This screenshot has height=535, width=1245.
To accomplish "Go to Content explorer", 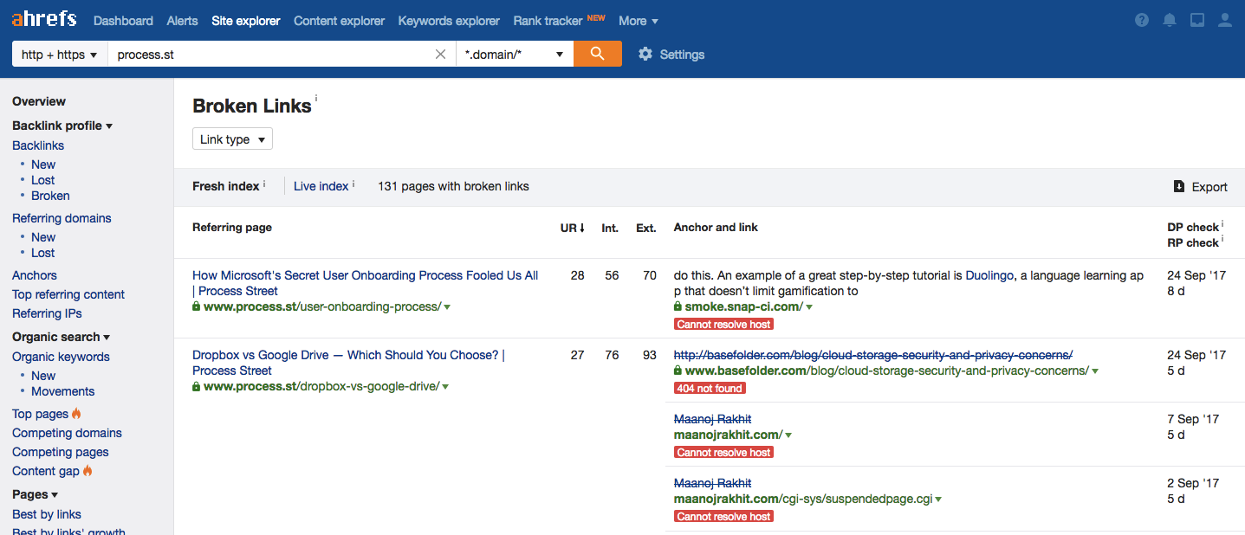I will click(x=339, y=20).
